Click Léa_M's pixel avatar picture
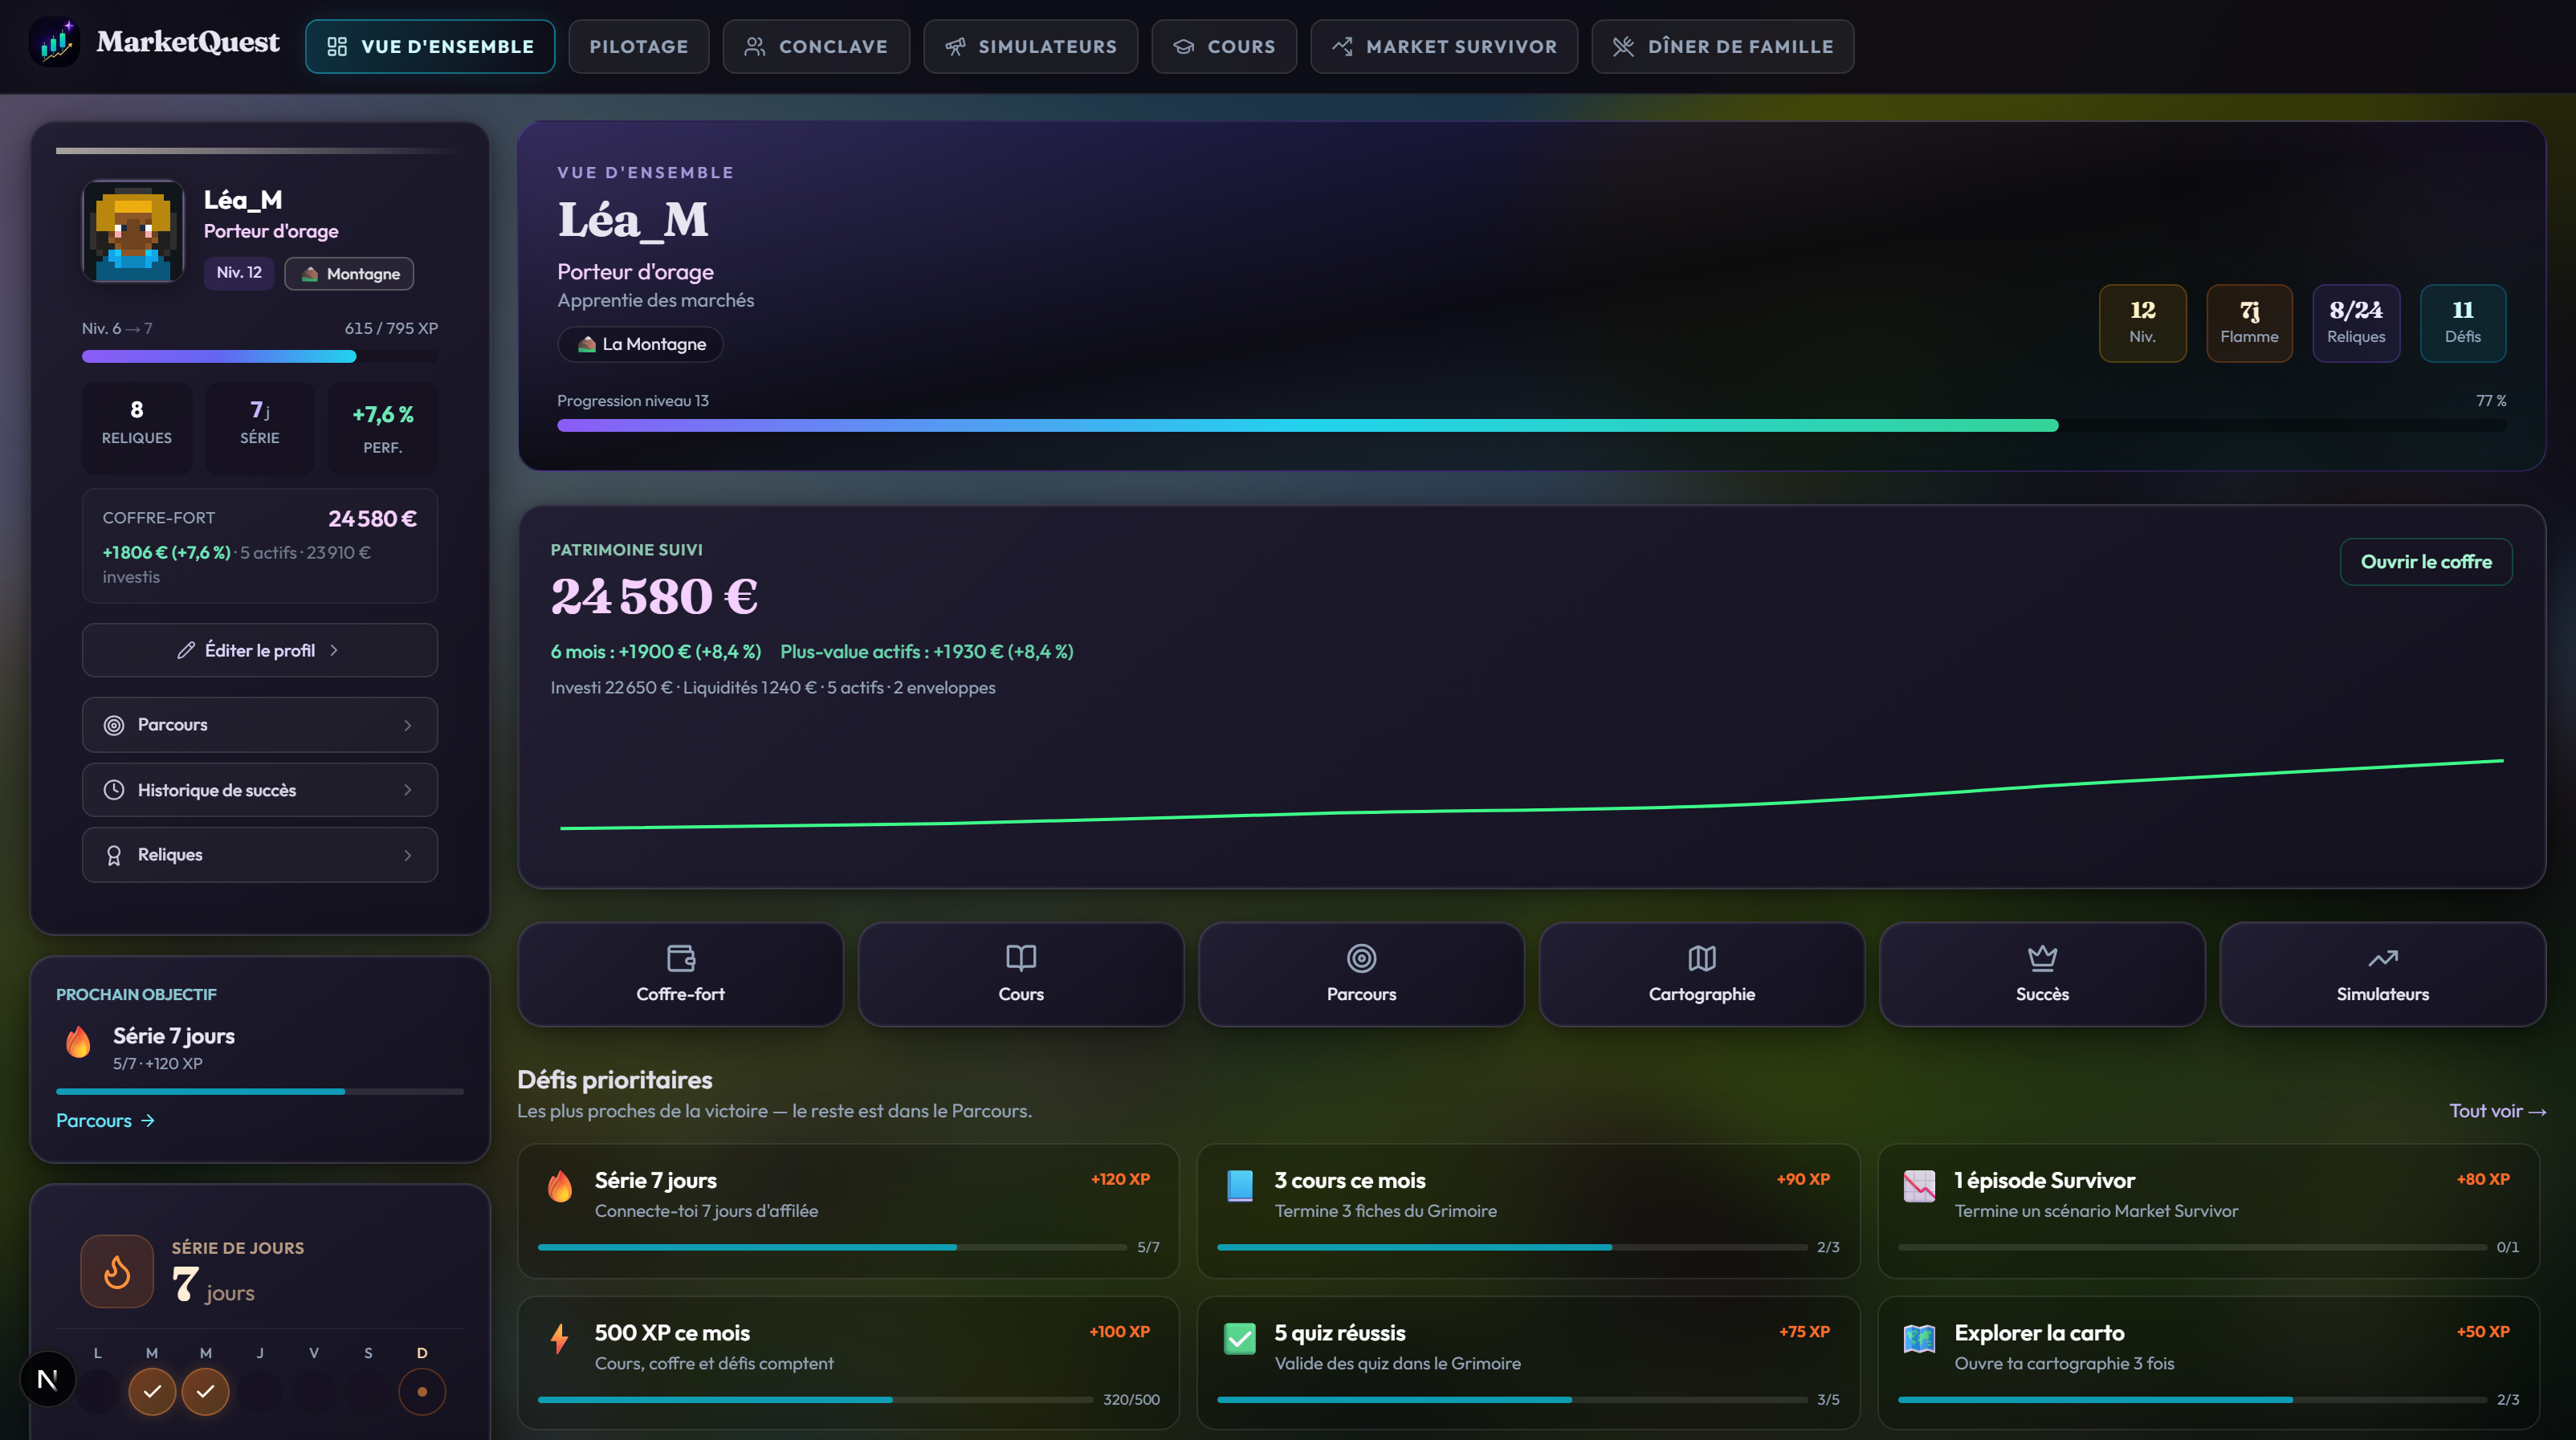 (x=133, y=231)
